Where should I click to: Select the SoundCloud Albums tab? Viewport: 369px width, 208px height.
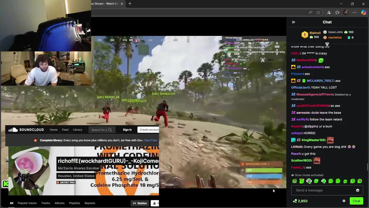60,203
